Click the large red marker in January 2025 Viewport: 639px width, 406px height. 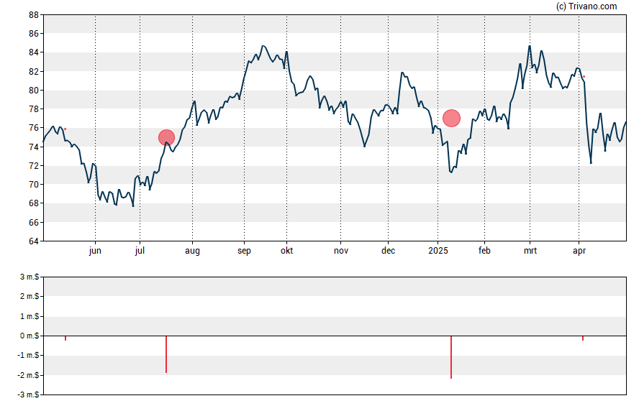(x=451, y=118)
